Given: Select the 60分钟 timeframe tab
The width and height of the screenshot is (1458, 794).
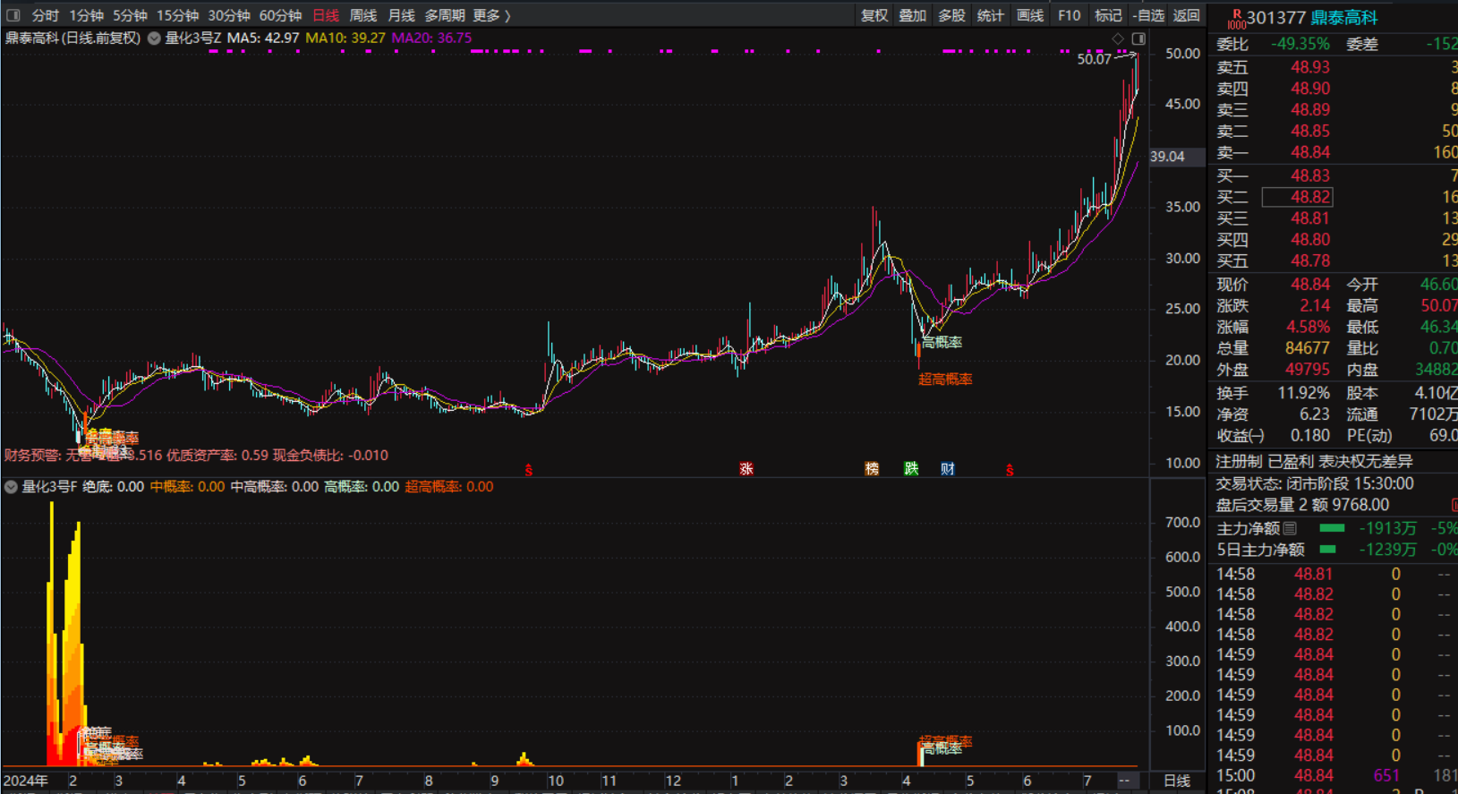Looking at the screenshot, I should click(x=280, y=15).
